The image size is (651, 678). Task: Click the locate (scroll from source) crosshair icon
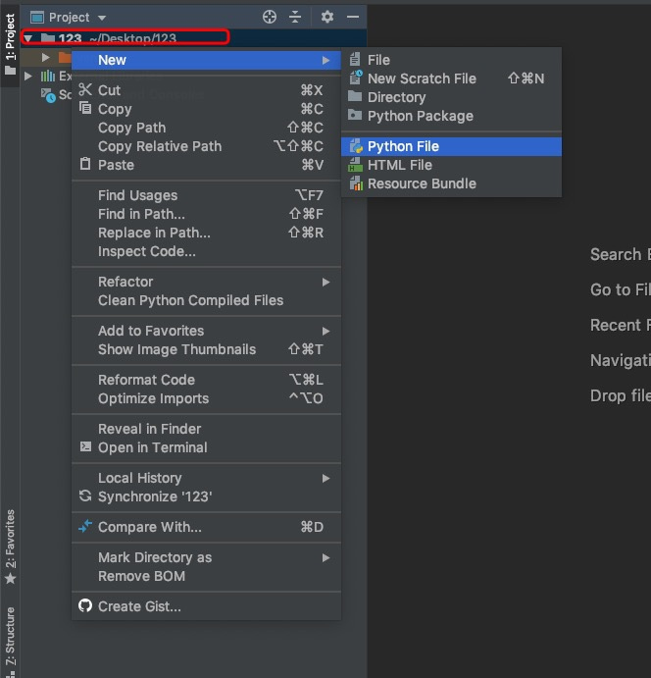coord(270,17)
